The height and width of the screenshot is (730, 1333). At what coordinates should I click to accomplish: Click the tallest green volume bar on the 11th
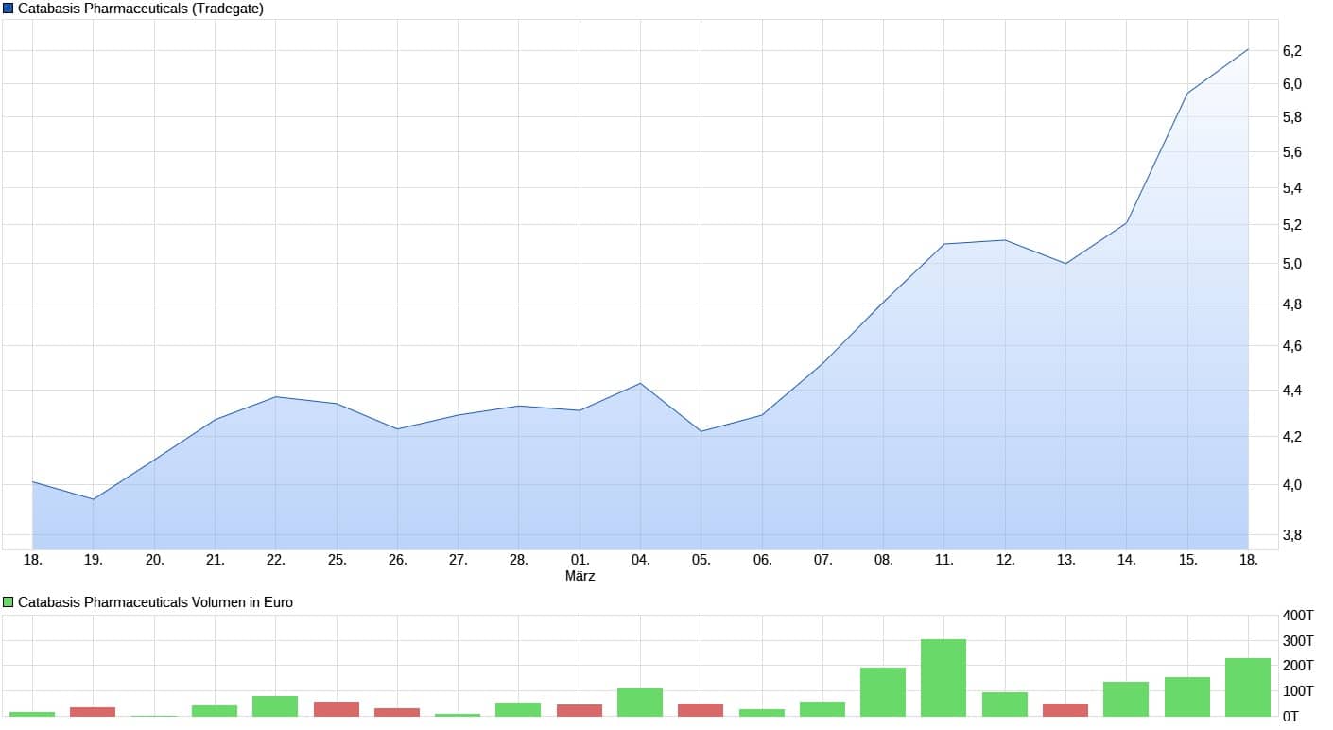pyautogui.click(x=943, y=678)
